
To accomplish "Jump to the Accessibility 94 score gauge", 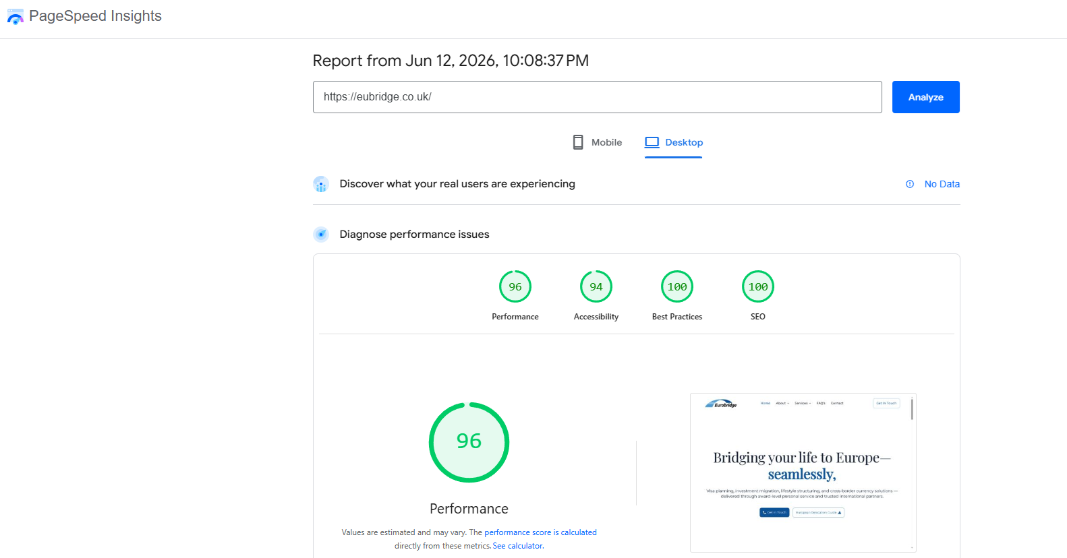I will [596, 287].
